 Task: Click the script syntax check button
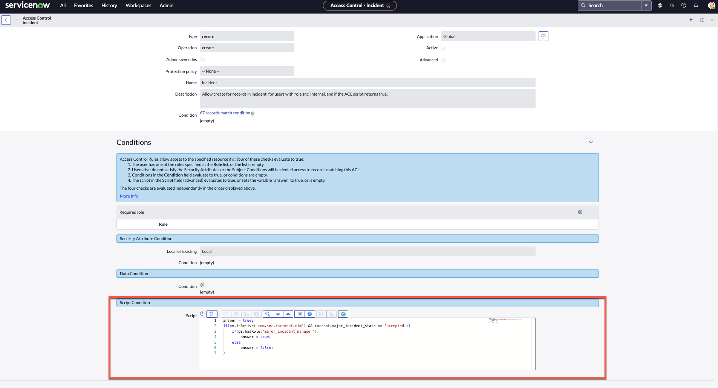pos(331,314)
